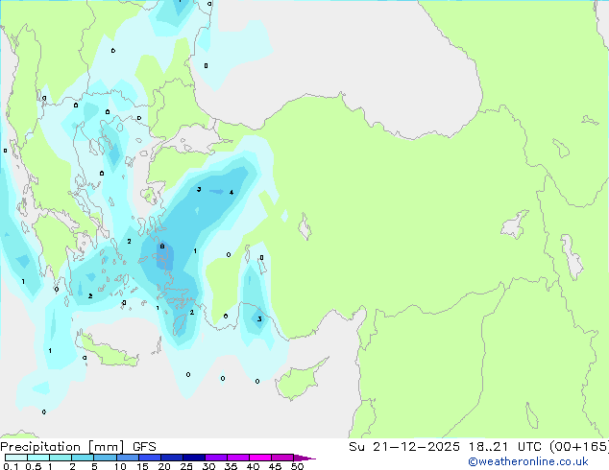Click the '25' legend value label
The width and height of the screenshot is (609, 470).
186,466
